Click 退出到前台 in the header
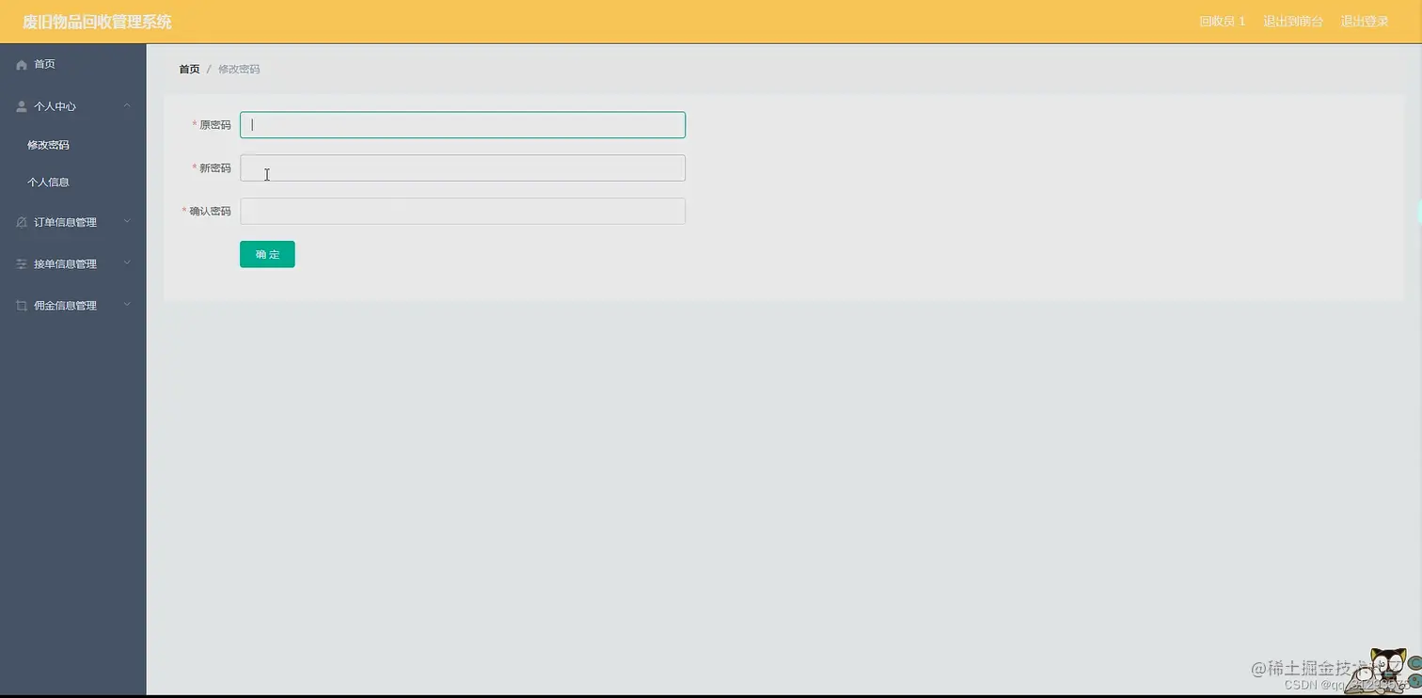Image resolution: width=1422 pixels, height=698 pixels. (x=1292, y=22)
